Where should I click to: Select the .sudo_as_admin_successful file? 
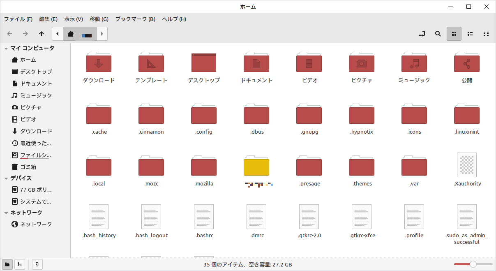click(467, 217)
